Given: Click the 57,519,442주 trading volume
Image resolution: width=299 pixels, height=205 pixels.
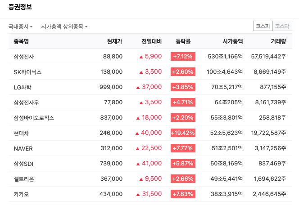Looking at the screenshot, I should (268, 57).
